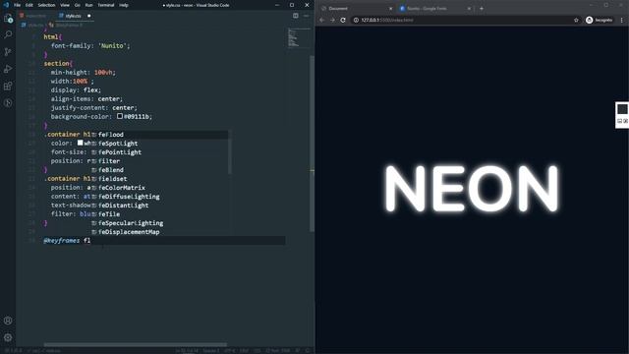Screen dimensions: 629x354
Task: Click the Chrome address bar URL
Action: [x=387, y=20]
